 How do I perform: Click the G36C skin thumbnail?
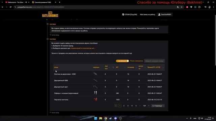tap(95, 74)
